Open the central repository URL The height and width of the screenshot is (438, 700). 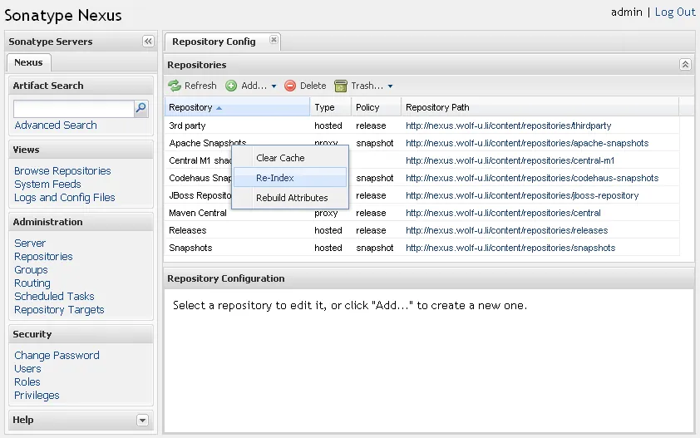pyautogui.click(x=503, y=213)
